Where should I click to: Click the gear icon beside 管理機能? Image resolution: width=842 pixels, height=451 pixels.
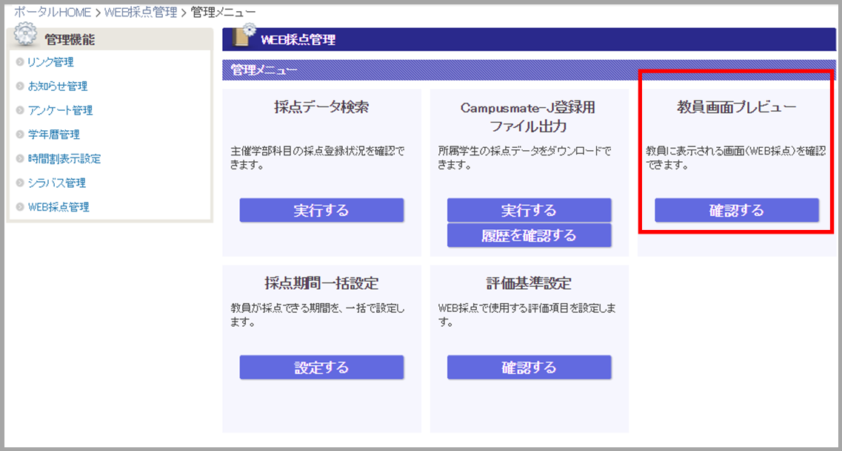pos(24,34)
